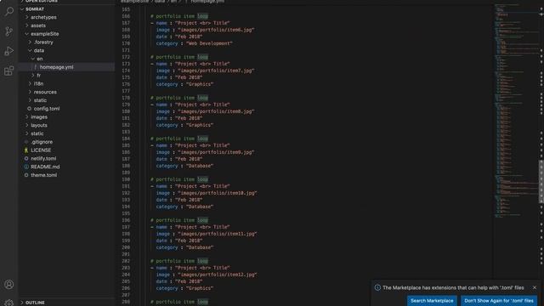Open the Extensions view

point(9,71)
